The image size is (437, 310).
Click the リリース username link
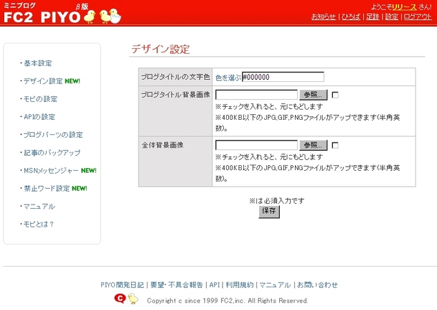[404, 7]
